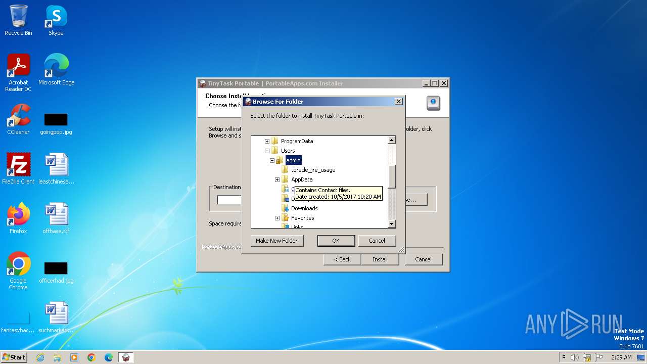Switch to the TinyTask installer taskbar button
The width and height of the screenshot is (647, 364).
pyautogui.click(x=126, y=357)
